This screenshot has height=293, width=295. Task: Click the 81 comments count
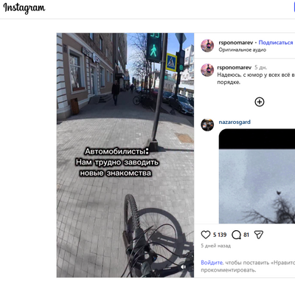pos(246,235)
